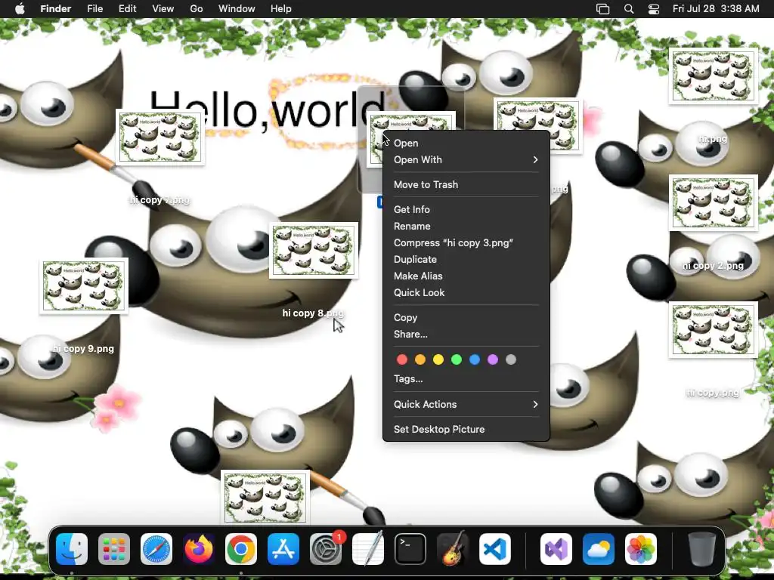The width and height of the screenshot is (774, 580).
Task: Click the overlapping-windows icon in the menu bar
Action: (x=602, y=9)
